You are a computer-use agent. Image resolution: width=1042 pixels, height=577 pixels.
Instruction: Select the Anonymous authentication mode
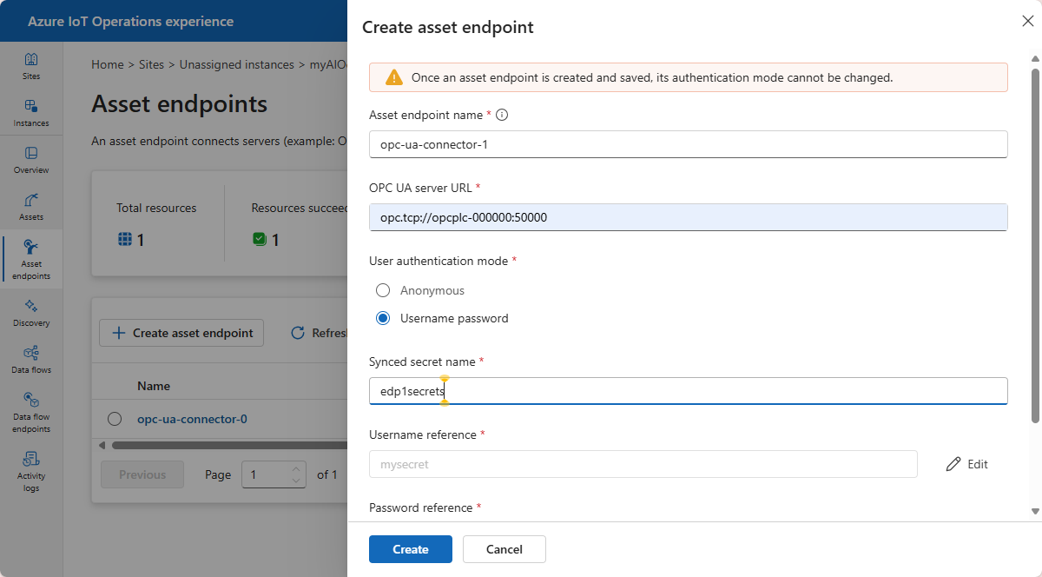(383, 290)
